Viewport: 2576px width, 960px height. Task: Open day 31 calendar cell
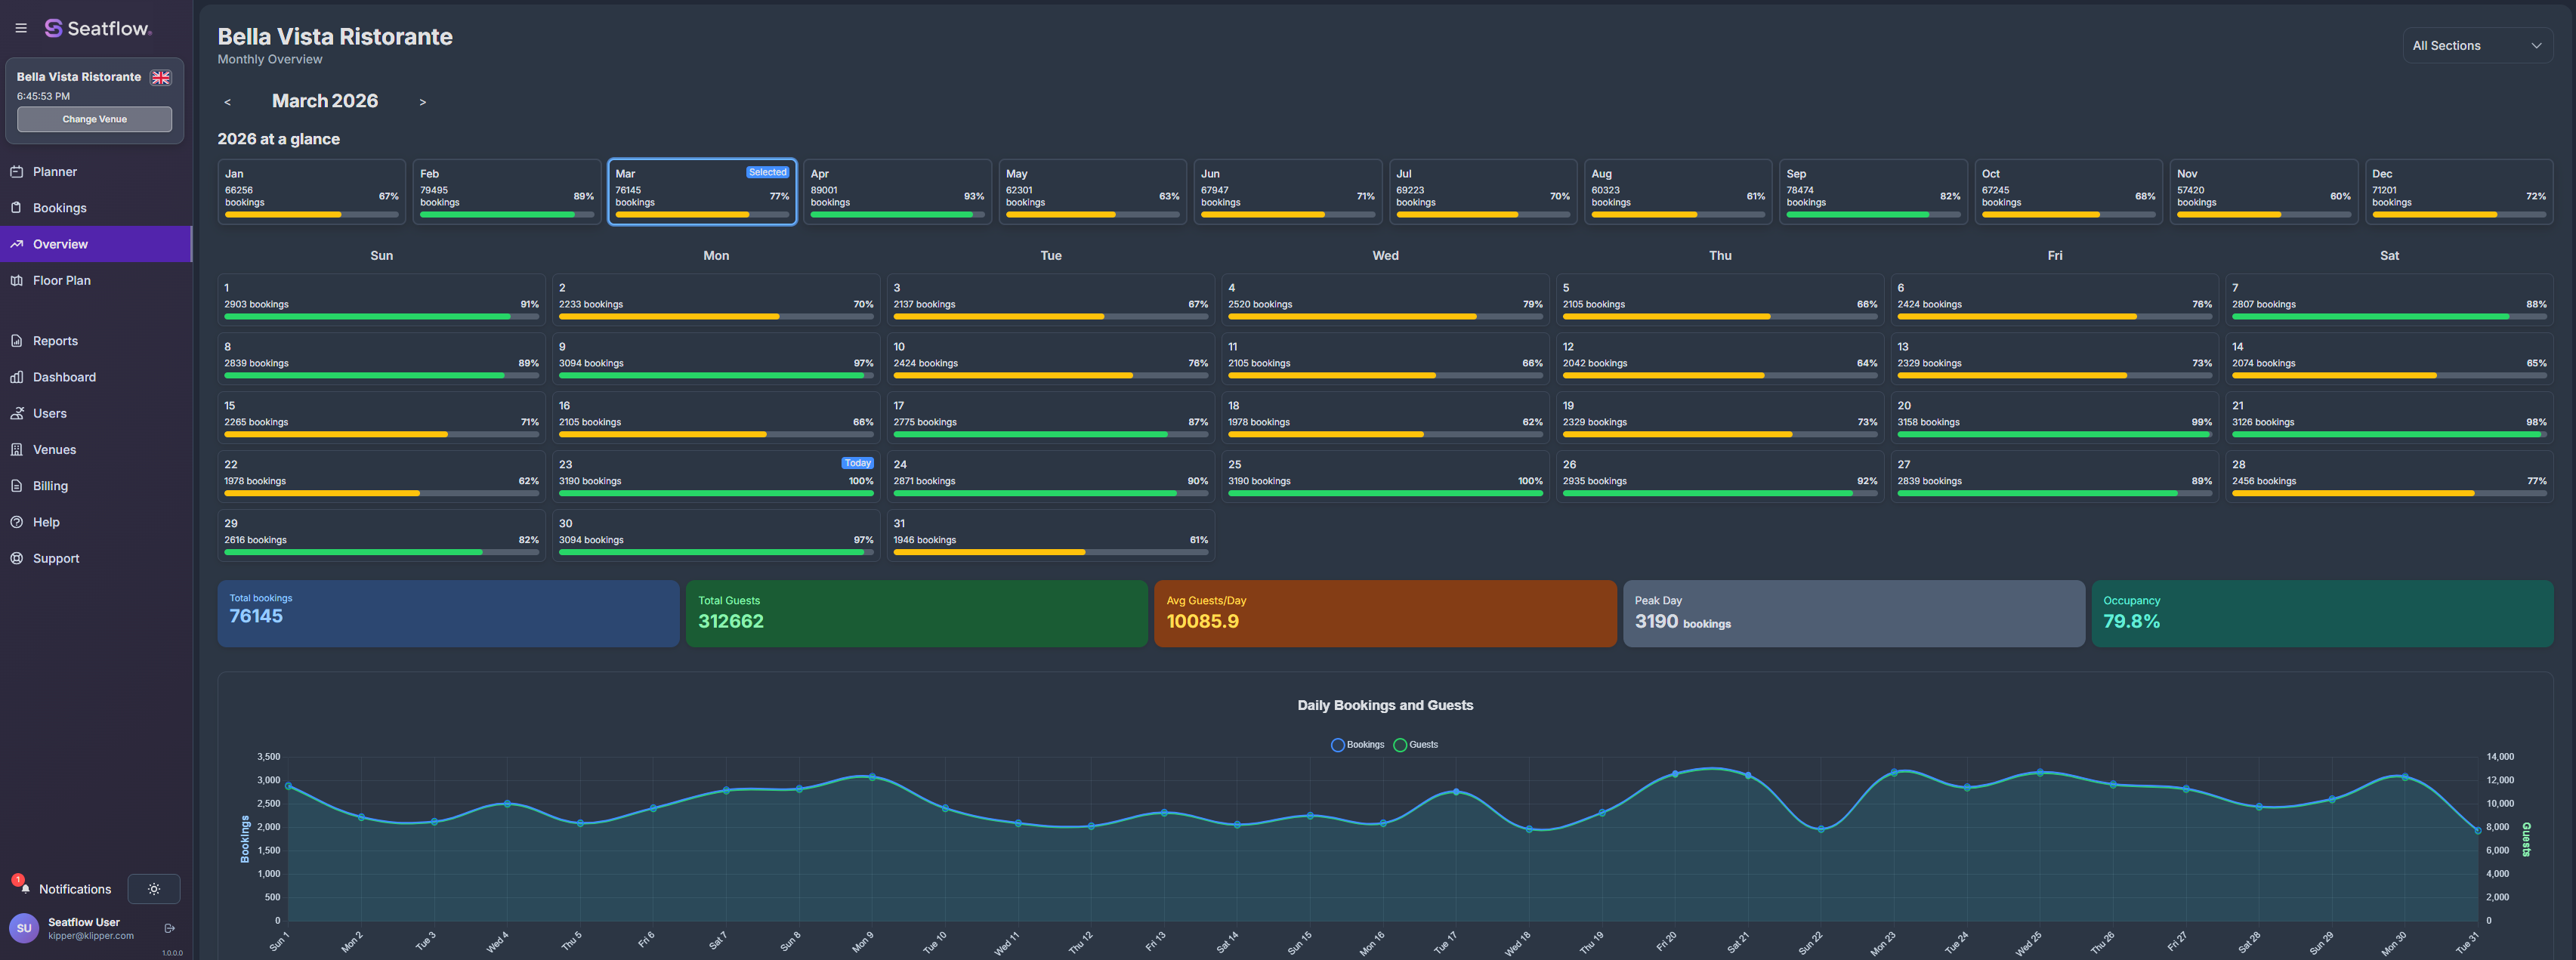click(1050, 536)
